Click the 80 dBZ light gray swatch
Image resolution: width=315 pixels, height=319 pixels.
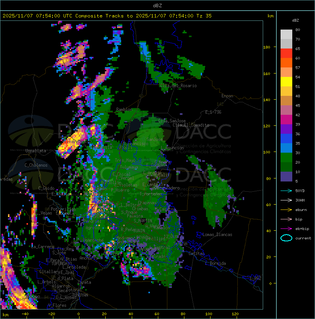(x=286, y=34)
